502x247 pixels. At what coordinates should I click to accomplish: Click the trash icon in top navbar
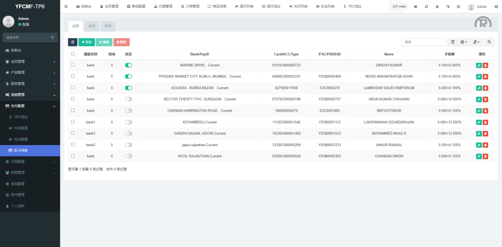(437, 7)
